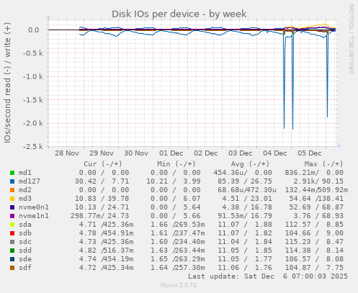Click the '05 Dec' x-axis label

(310, 153)
